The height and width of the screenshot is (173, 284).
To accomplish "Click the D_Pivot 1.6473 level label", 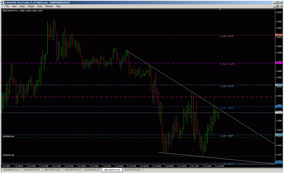I will pos(227,64).
